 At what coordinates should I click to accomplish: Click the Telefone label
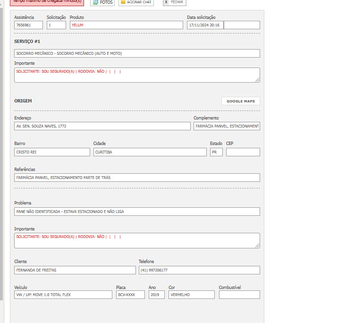click(146, 262)
